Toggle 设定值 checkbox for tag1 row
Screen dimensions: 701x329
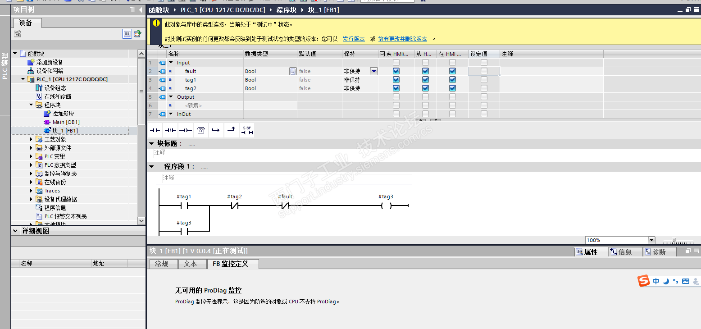pos(484,80)
